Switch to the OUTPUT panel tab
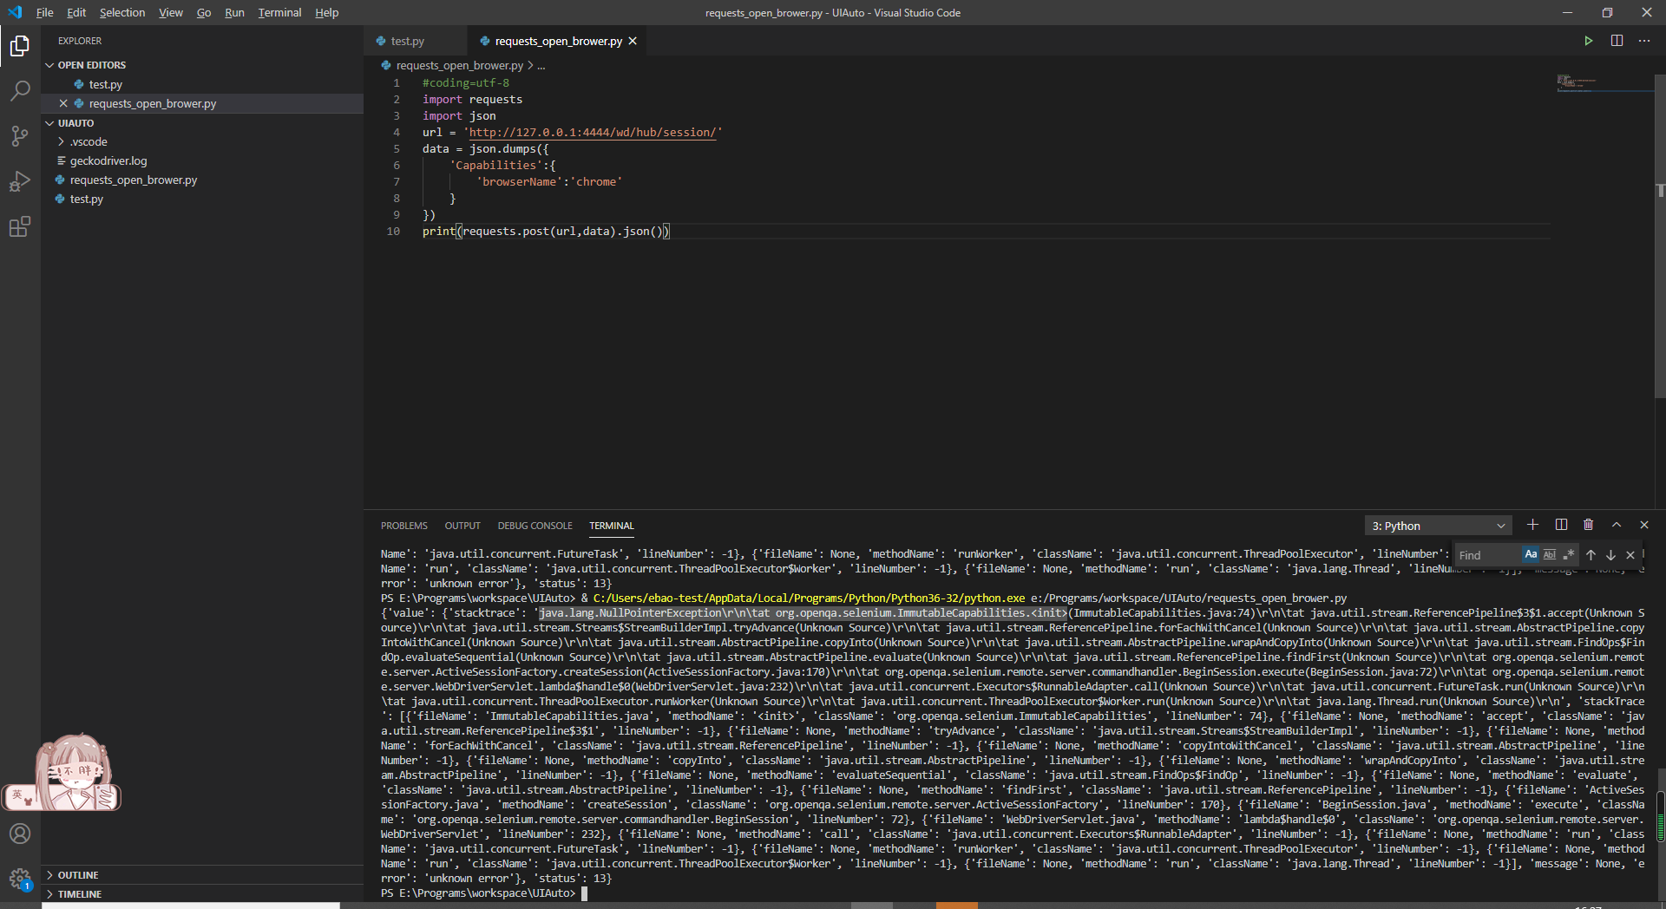Screen dimensions: 1666x909 (462, 526)
